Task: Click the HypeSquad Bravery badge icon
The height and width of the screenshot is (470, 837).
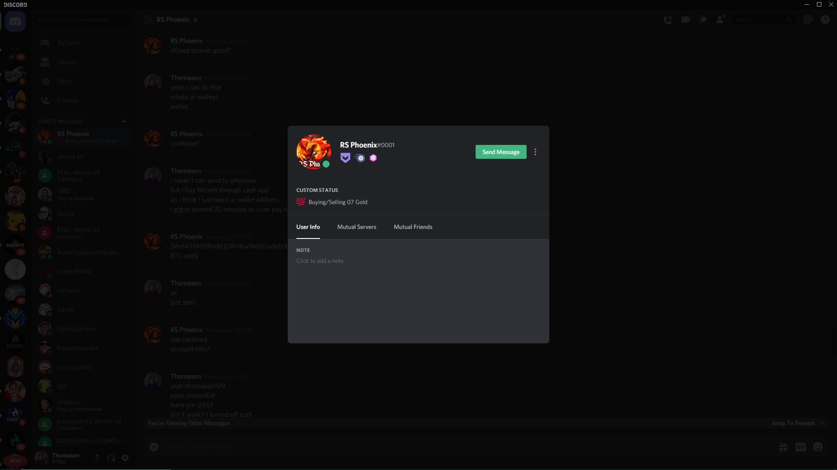Action: [x=345, y=158]
